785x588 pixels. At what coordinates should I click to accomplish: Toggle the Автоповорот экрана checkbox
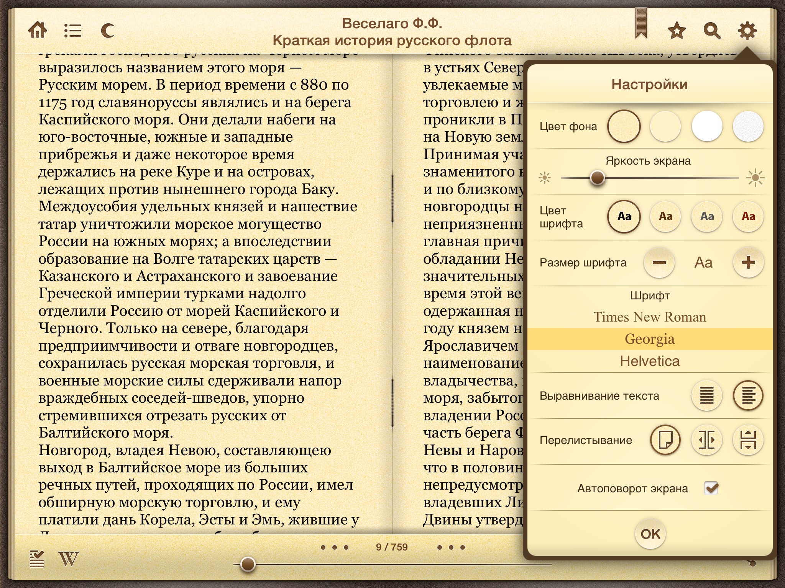[x=711, y=488]
